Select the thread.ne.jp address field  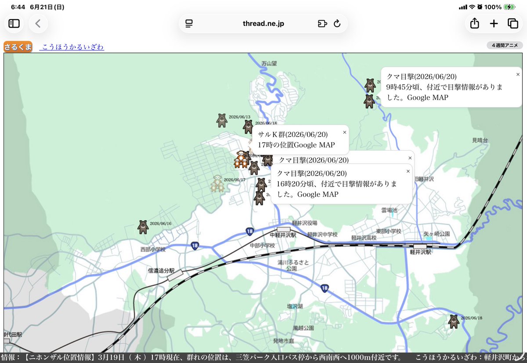coord(263,24)
